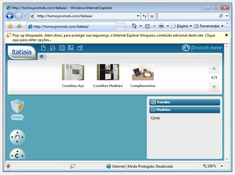
Task: Go to previous catalog page arrow
Action: tap(214, 68)
